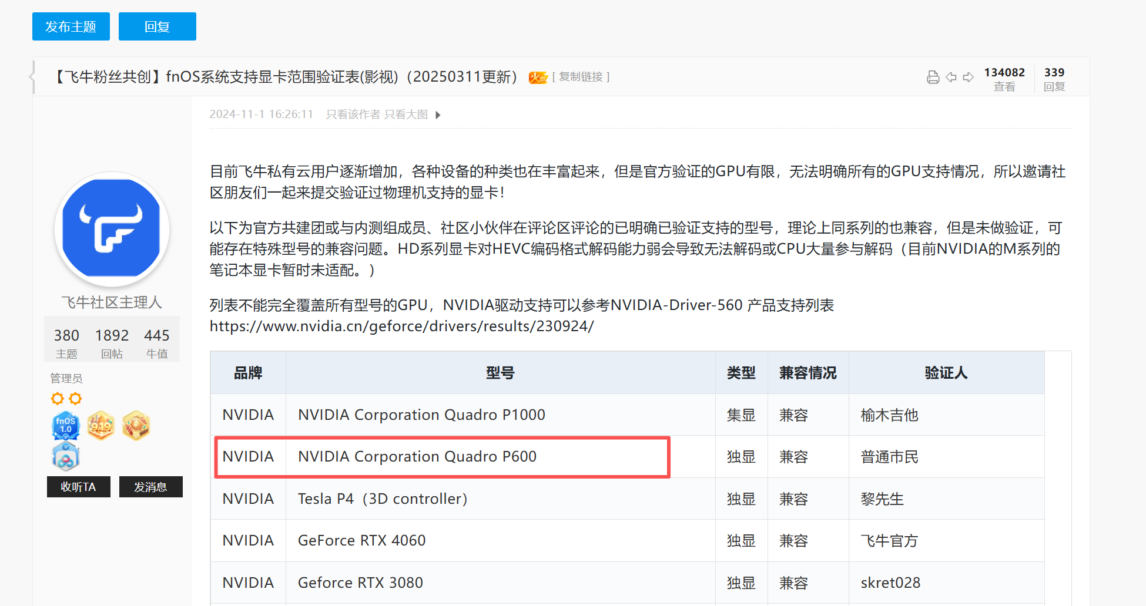
Task: Click verifier name 榆木吉他
Action: (x=889, y=415)
